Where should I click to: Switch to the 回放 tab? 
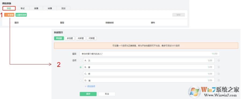tap(64, 8)
